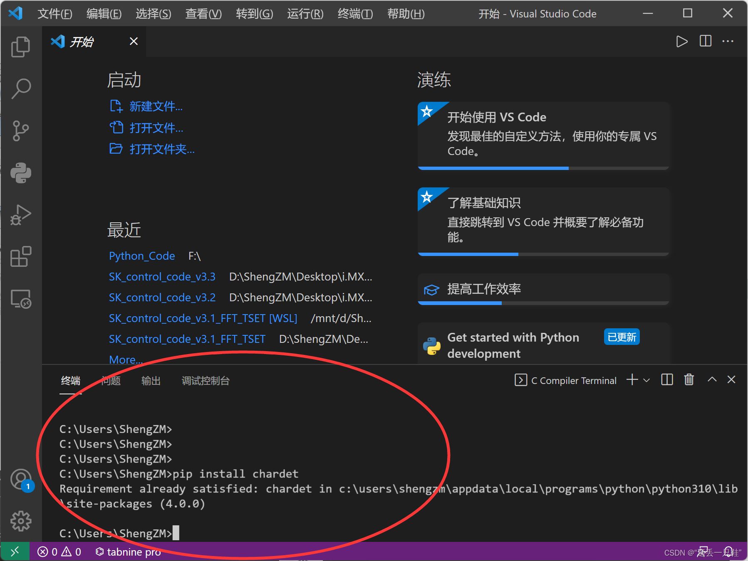Viewport: 748px width, 561px height.
Task: Open the 了解基础知识 walkthrough card
Action: click(543, 221)
